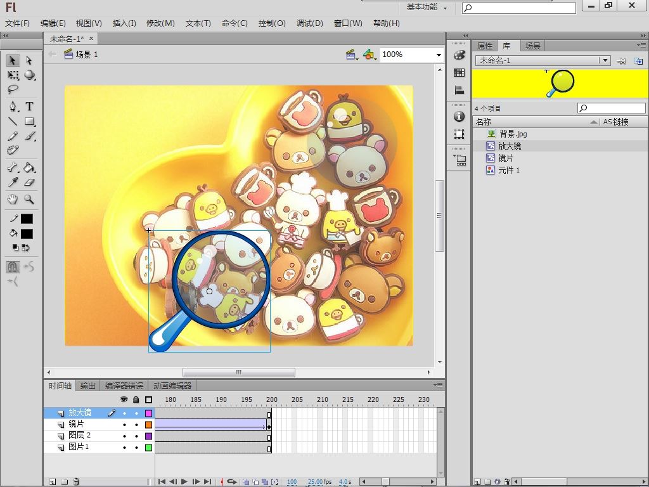The height and width of the screenshot is (487, 649).
Task: Select the Text tool
Action: pos(29,107)
